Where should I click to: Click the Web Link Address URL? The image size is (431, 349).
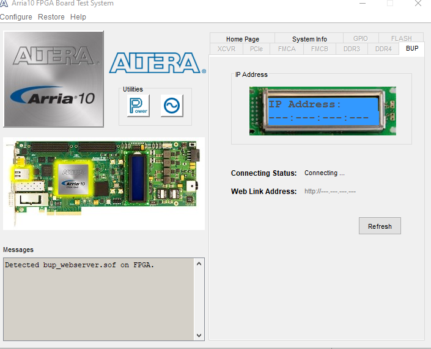[330, 192]
